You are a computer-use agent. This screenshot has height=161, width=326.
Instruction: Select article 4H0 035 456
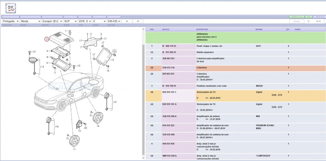pyautogui.click(x=169, y=144)
